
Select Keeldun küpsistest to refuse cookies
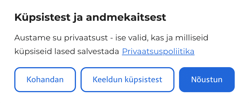click(x=127, y=80)
